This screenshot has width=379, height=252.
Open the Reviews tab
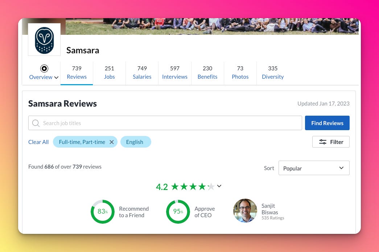tap(77, 73)
